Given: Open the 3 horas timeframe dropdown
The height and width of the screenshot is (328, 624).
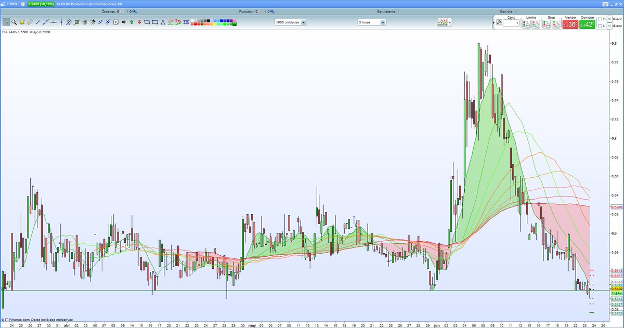Looking at the screenshot, I should pyautogui.click(x=383, y=22).
